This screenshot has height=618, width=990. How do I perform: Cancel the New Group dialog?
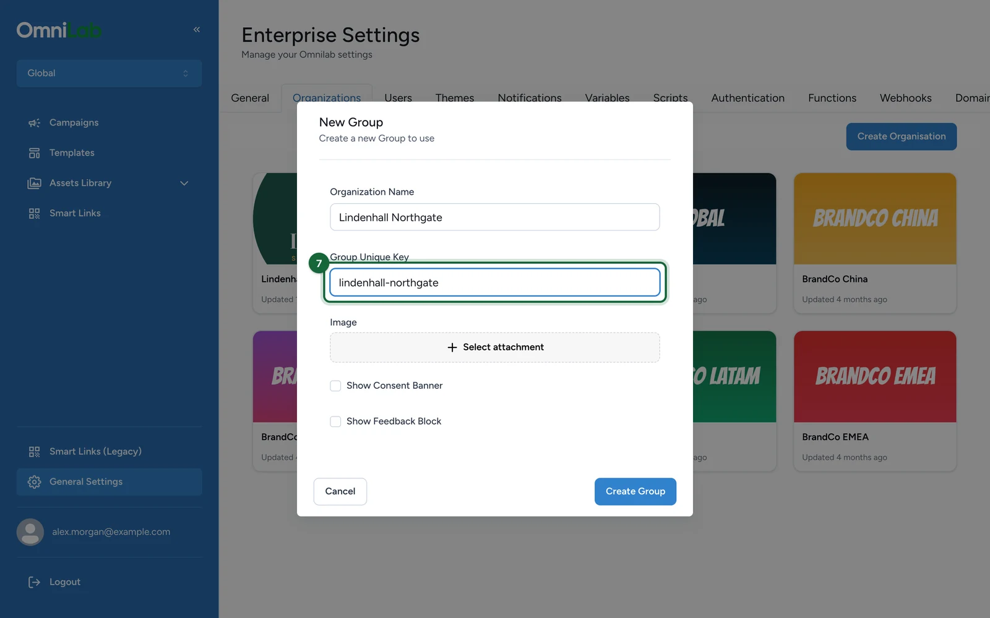coord(340,491)
